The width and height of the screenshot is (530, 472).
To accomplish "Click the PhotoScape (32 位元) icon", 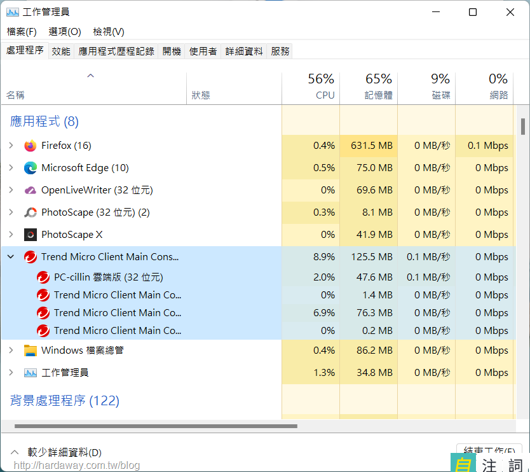I will (30, 212).
